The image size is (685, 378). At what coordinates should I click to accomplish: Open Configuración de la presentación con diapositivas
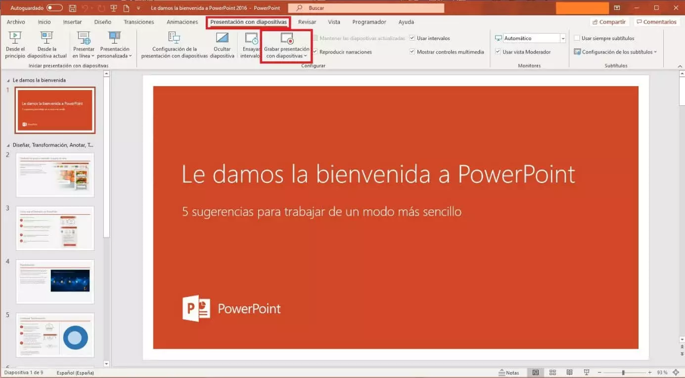pyautogui.click(x=174, y=39)
